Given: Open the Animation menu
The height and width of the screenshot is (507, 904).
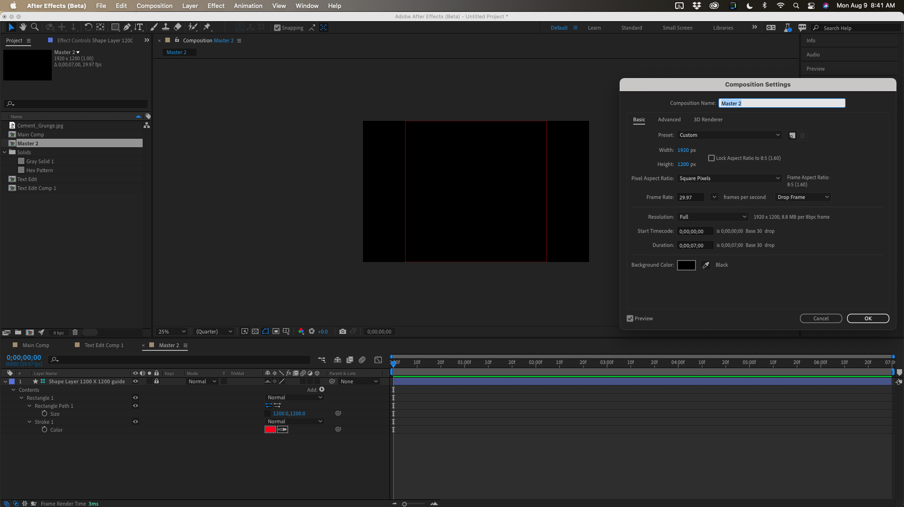Looking at the screenshot, I should tap(248, 6).
